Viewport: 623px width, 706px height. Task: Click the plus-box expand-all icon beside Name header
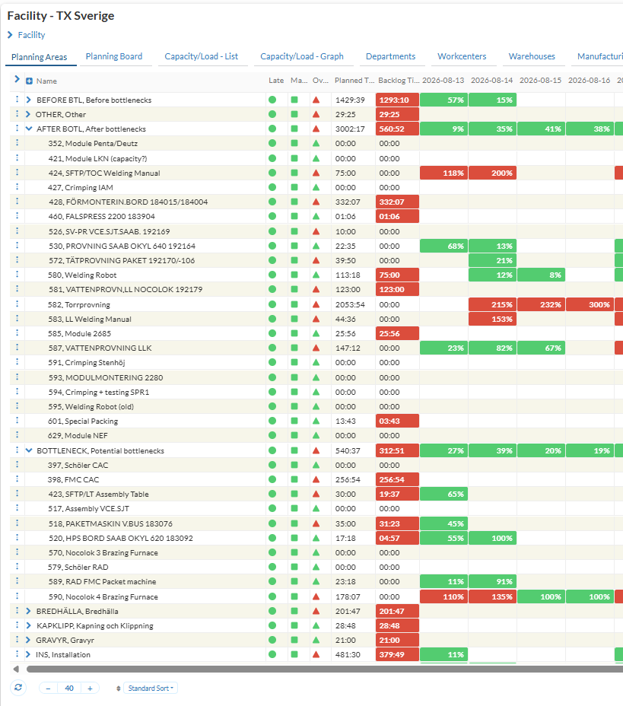(29, 81)
